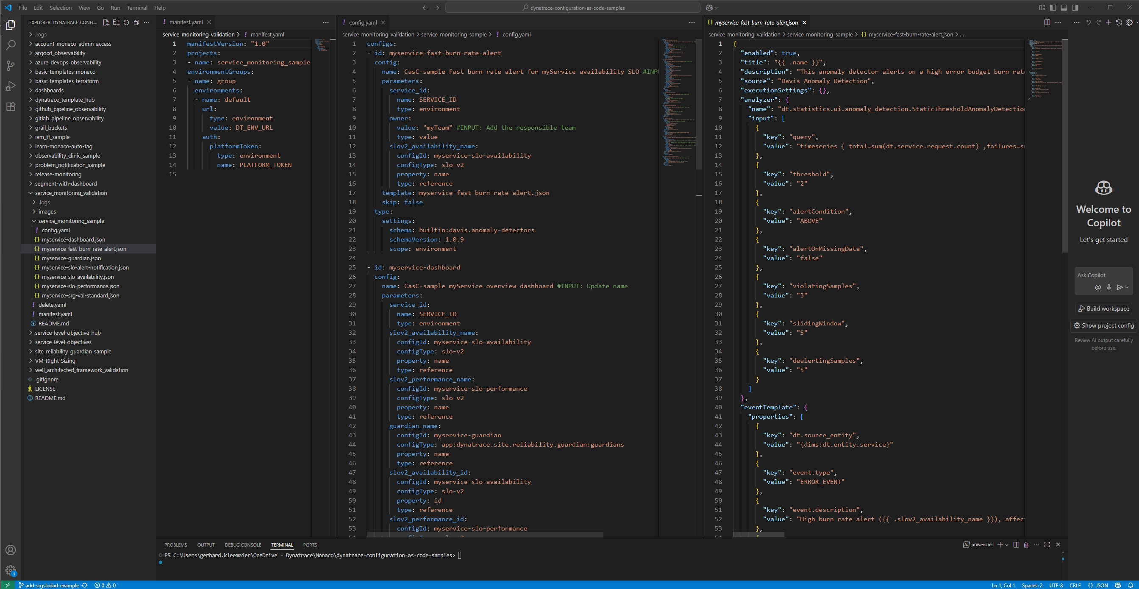Close the config.yaml editor tab
Viewport: 1139px width, 589px height.
383,22
